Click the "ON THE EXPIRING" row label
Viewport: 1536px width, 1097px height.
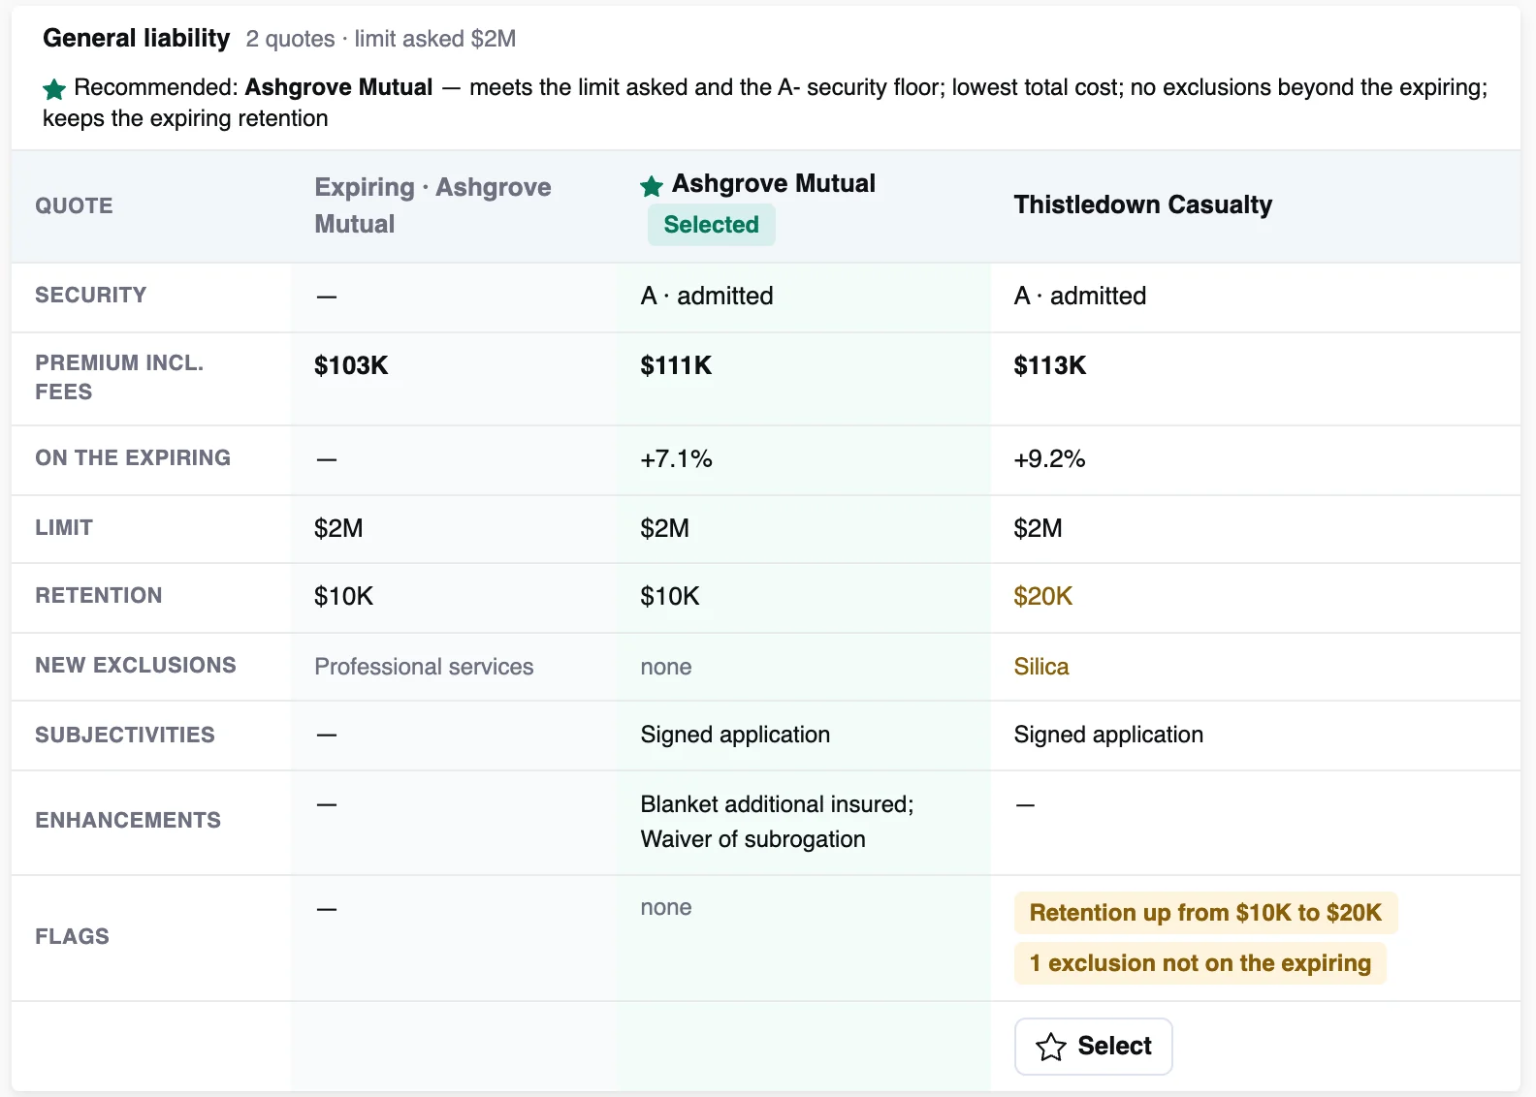click(x=133, y=457)
